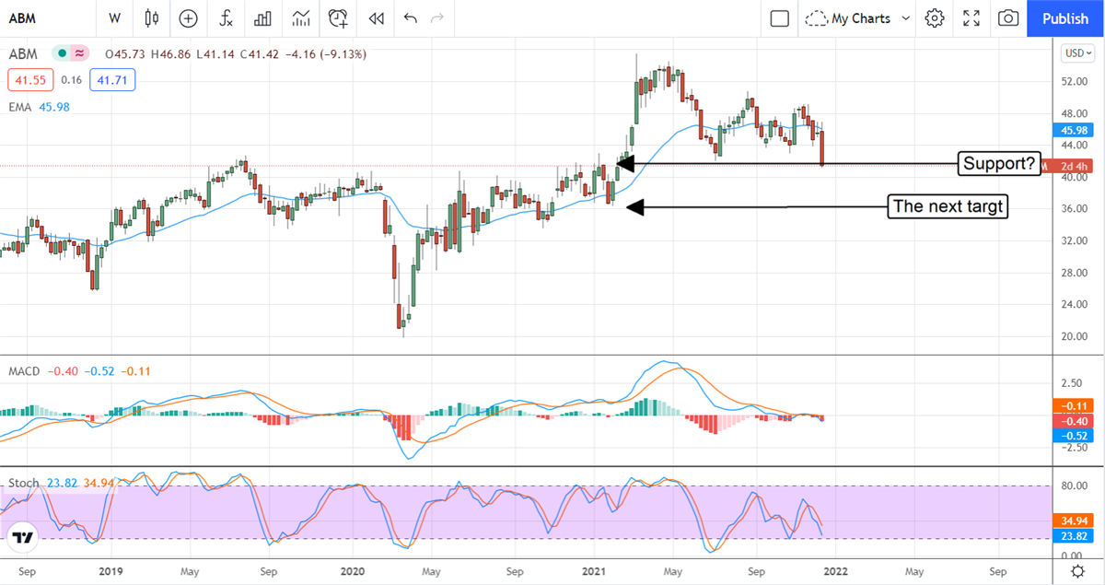Viewport: 1105px width, 585px height.
Task: Click the 41.55 sell price button
Action: [31, 80]
